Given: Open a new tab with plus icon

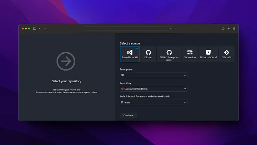Looking at the screenshot, I should (x=228, y=28).
